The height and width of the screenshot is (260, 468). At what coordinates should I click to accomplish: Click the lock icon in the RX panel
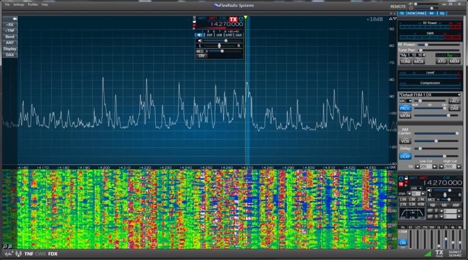[x=406, y=178]
